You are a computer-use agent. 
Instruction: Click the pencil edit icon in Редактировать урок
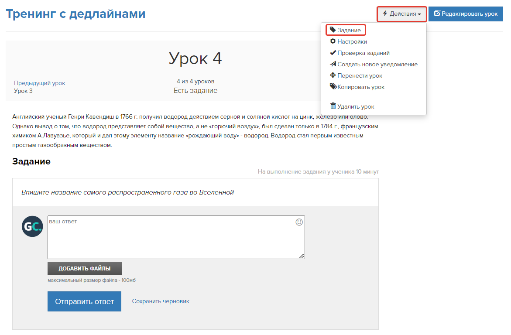point(437,14)
